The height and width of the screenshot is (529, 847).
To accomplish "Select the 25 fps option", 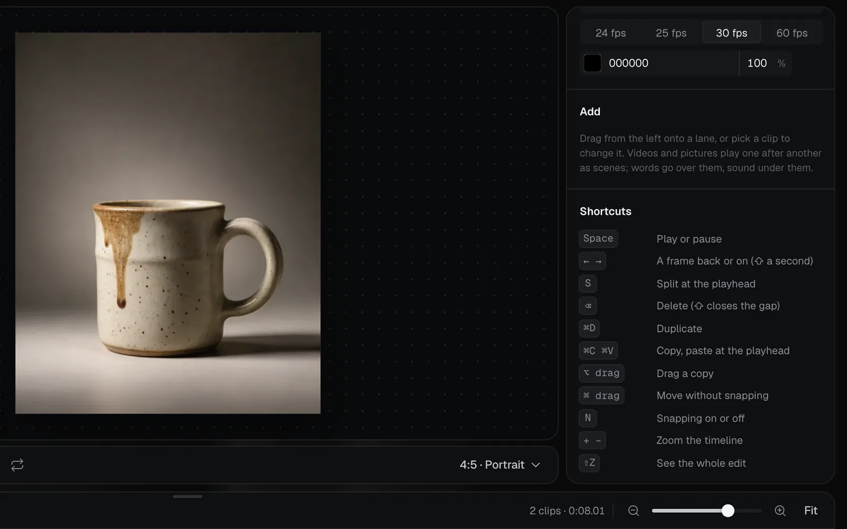I will pyautogui.click(x=671, y=33).
